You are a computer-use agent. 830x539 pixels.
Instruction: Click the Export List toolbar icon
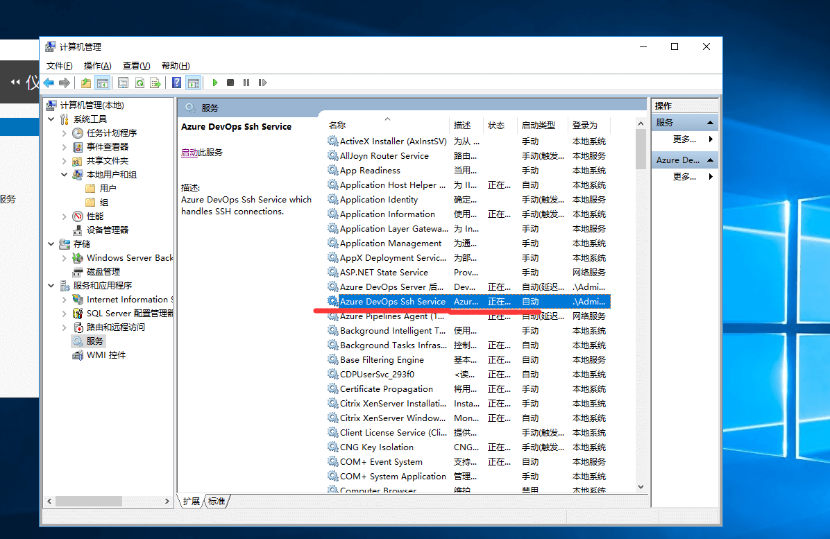(x=155, y=83)
